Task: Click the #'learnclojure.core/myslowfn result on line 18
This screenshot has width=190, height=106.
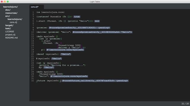Action: tap(65, 50)
